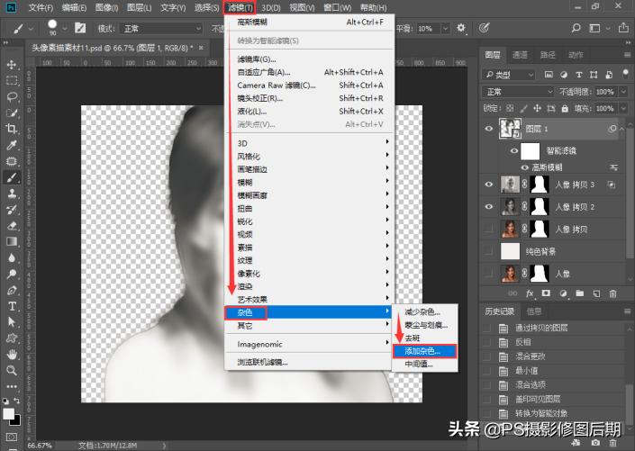Viewport: 635px width, 451px height.
Task: Show the 人像 拷贝 layer
Action: (489, 230)
